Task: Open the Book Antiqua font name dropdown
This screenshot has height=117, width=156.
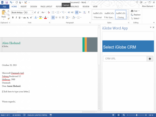Action: pos(23,12)
